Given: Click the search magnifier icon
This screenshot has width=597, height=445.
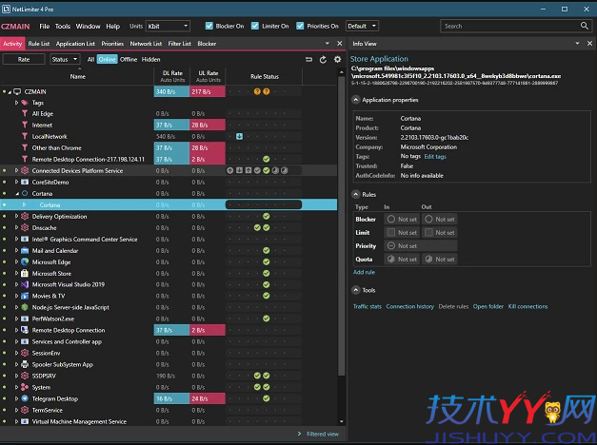Looking at the screenshot, I should (584, 26).
